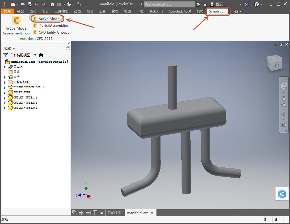Screen dimensions: 290x224
Task: Open the 文件 menu tab
Action: click(7, 11)
